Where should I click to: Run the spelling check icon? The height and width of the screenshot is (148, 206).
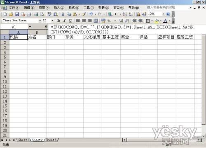[49, 14]
